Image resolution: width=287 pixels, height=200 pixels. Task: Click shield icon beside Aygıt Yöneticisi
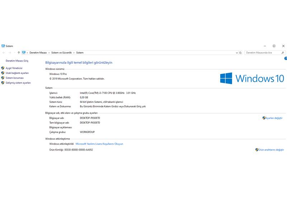(3, 68)
